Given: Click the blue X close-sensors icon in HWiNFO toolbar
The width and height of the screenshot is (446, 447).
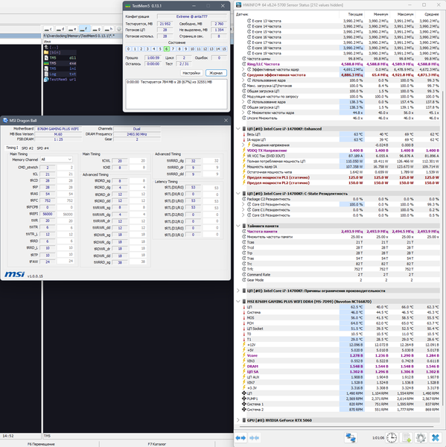Looking at the screenshot, I should click(436, 437).
